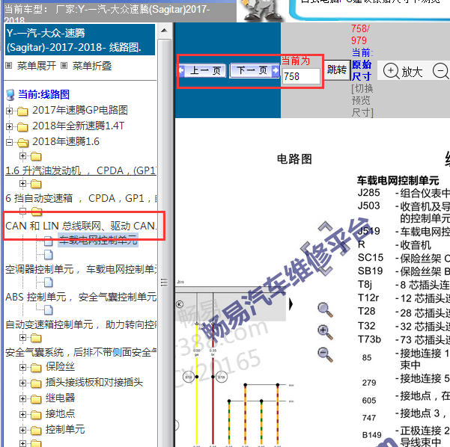Click the 758/979 page counter text
Screen dimensions: 450x447
[360, 34]
